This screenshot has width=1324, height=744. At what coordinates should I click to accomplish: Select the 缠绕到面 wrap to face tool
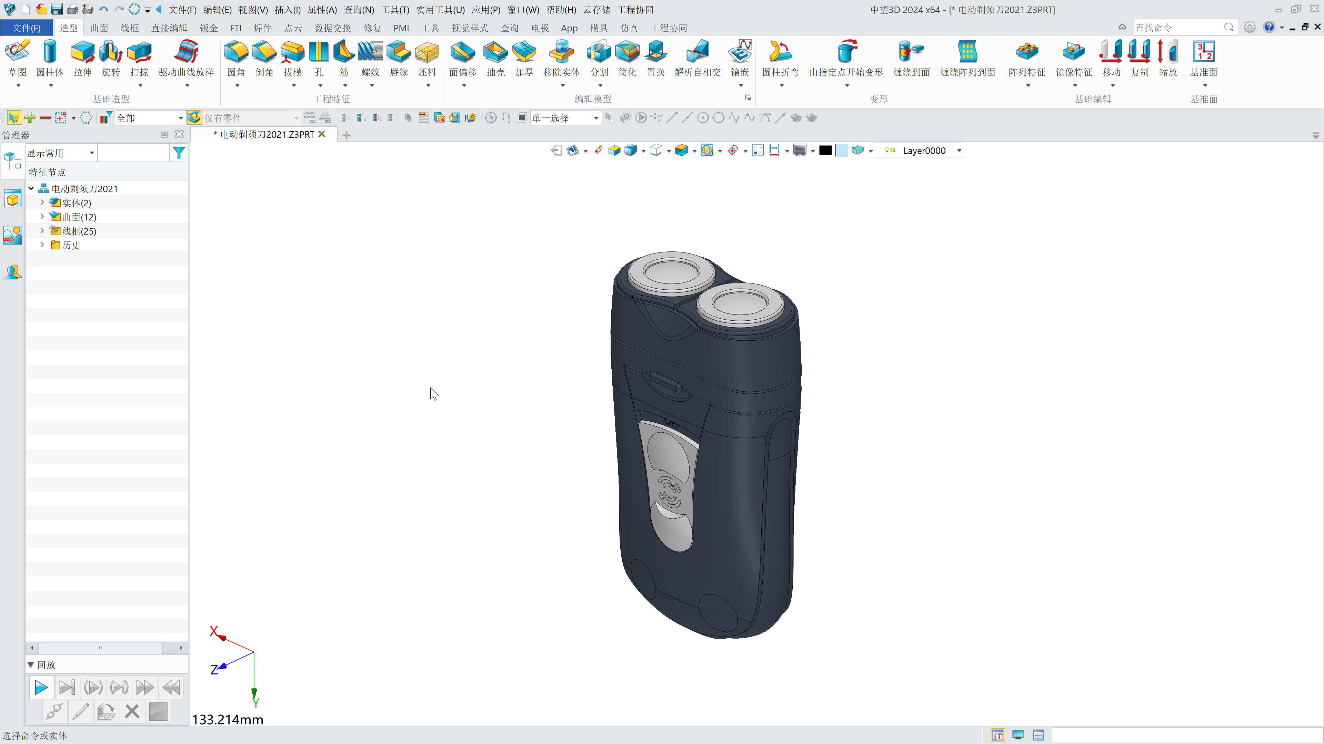click(x=911, y=59)
